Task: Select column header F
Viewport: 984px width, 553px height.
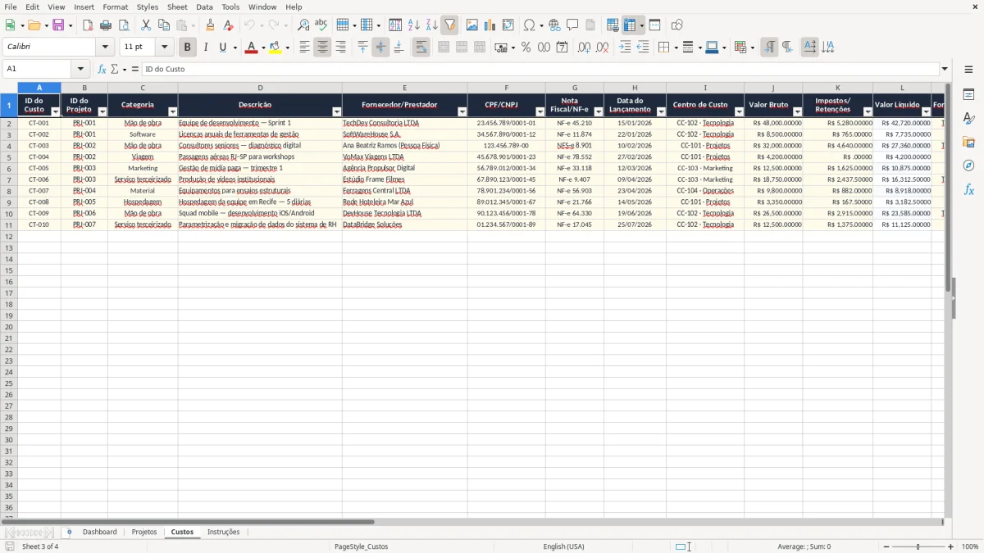Action: click(506, 88)
